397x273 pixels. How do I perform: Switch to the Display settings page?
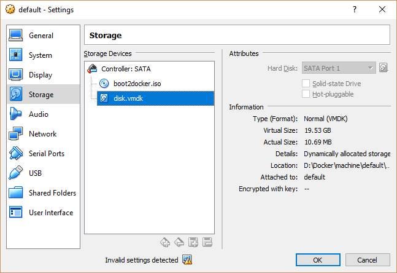click(44, 74)
